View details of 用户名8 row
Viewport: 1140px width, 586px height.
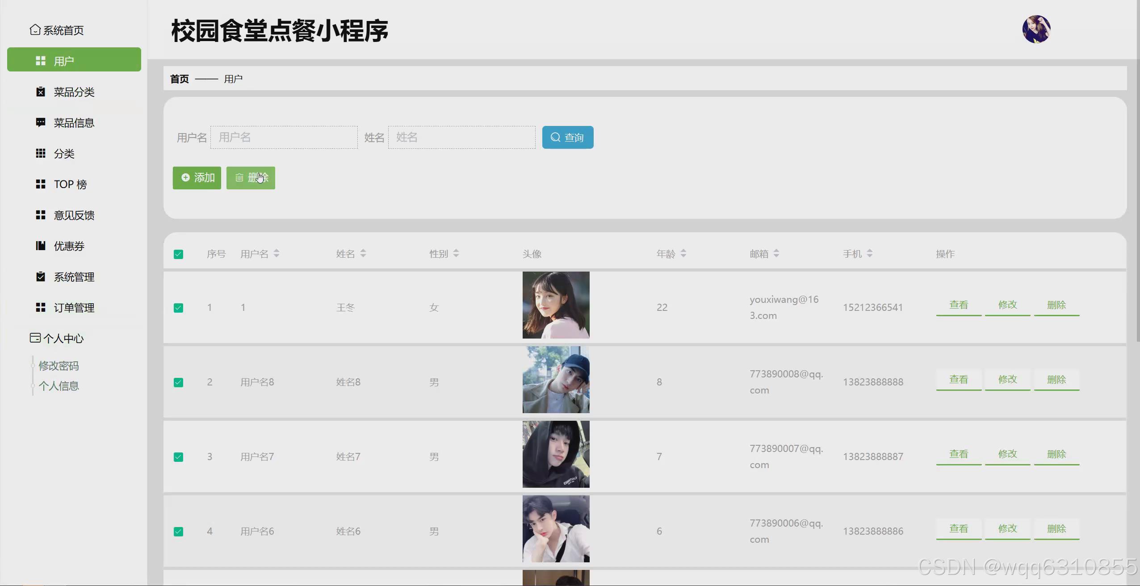(x=959, y=380)
